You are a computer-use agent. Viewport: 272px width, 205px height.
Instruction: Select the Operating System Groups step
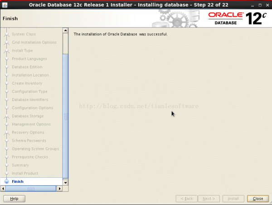pos(35,149)
